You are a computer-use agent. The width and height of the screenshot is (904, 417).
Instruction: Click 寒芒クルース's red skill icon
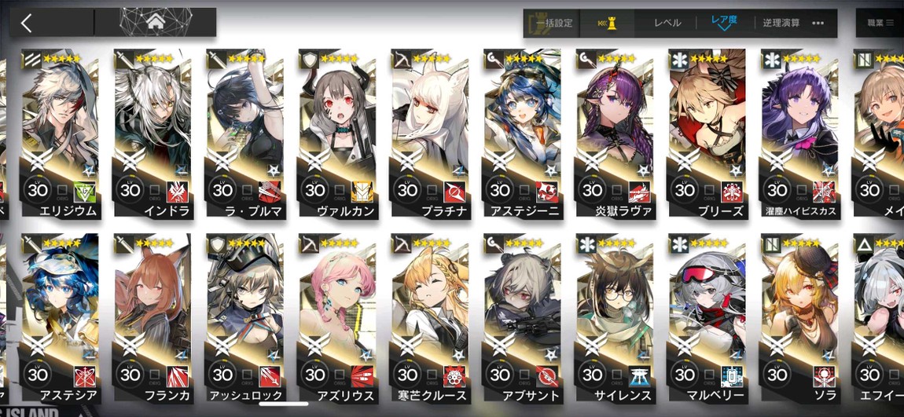point(454,375)
